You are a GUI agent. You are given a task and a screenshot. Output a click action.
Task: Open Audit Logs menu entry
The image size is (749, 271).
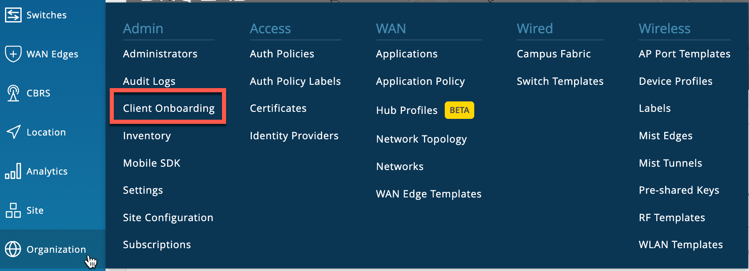[x=149, y=81]
